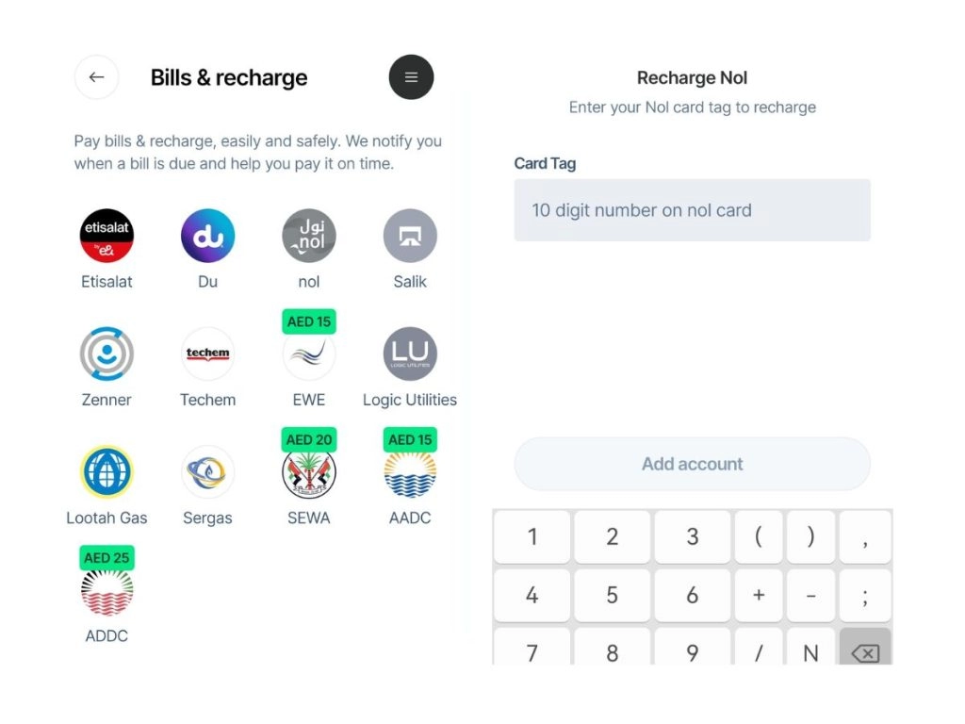Tap the Zenner biller icon
Image resolution: width=965 pixels, height=724 pixels.
pos(106,354)
